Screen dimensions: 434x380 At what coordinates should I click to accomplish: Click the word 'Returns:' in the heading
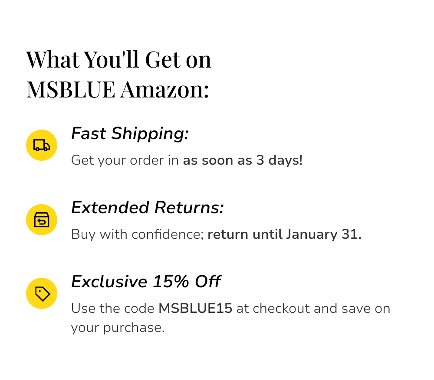(189, 208)
